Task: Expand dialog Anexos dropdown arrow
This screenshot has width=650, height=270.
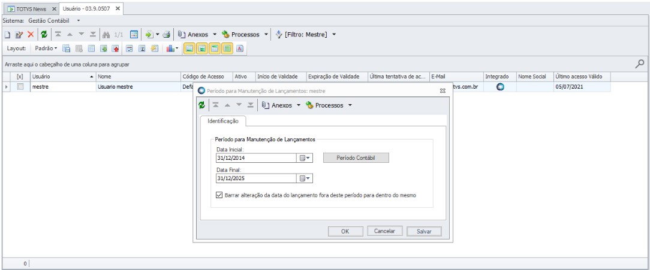Action: [x=299, y=105]
